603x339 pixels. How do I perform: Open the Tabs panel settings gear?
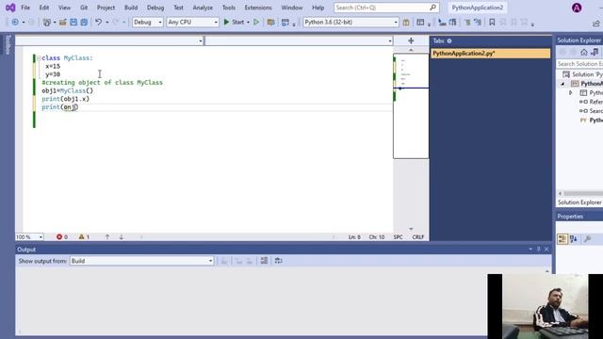click(449, 40)
